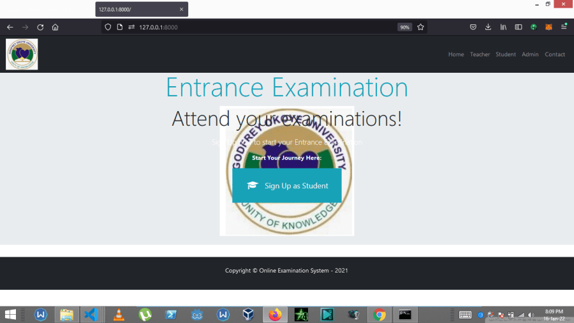Open uTorrent from the taskbar
Viewport: 574px width, 323px height.
(145, 315)
